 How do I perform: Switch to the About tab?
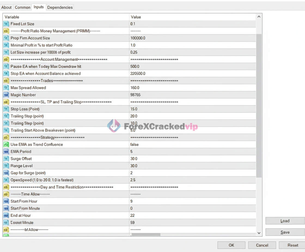(7, 7)
